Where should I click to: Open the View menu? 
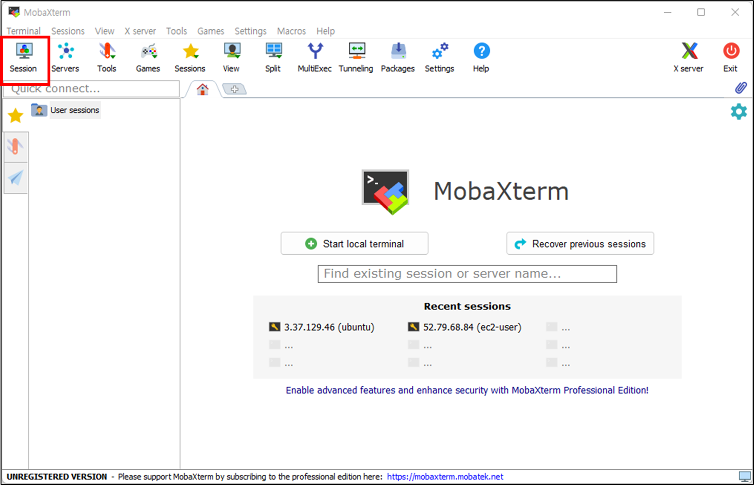(105, 31)
